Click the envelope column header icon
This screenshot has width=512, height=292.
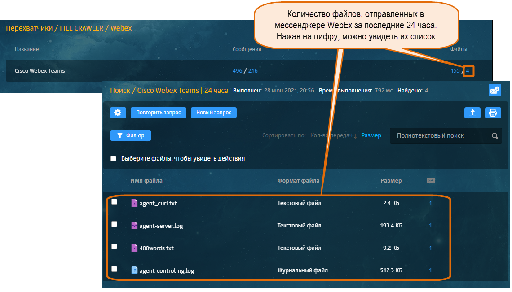(x=430, y=180)
